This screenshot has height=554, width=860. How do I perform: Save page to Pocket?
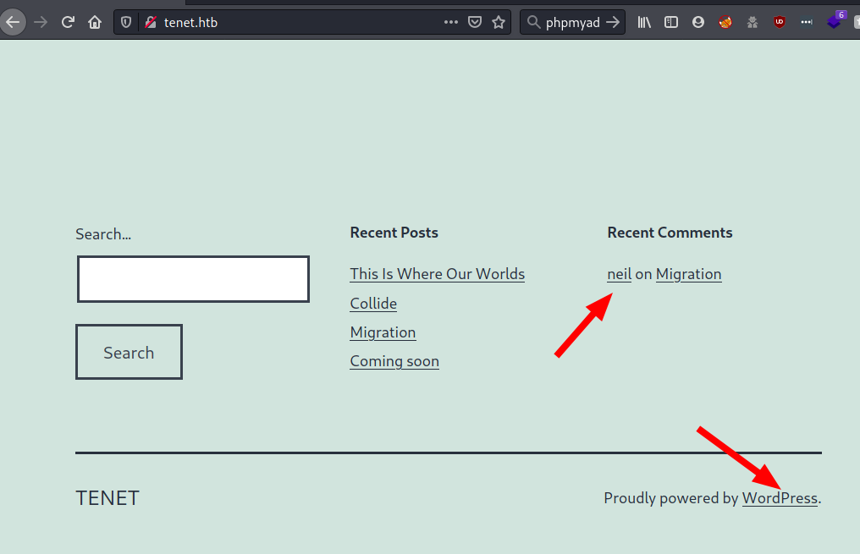coord(475,23)
